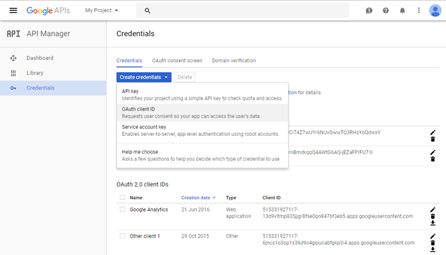Choose API key from the menu
Screen dimensions: 446x255
(x=202, y=95)
